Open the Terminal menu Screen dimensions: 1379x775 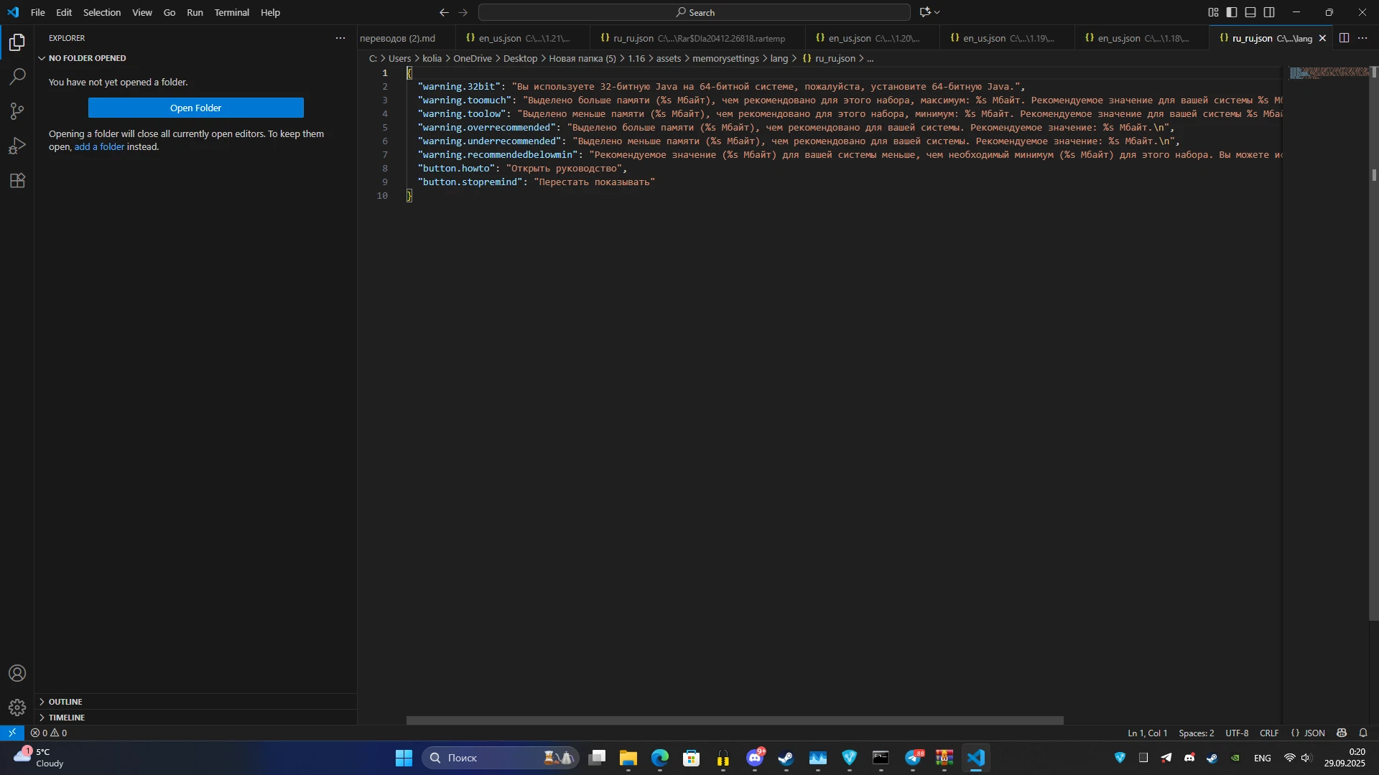(231, 12)
